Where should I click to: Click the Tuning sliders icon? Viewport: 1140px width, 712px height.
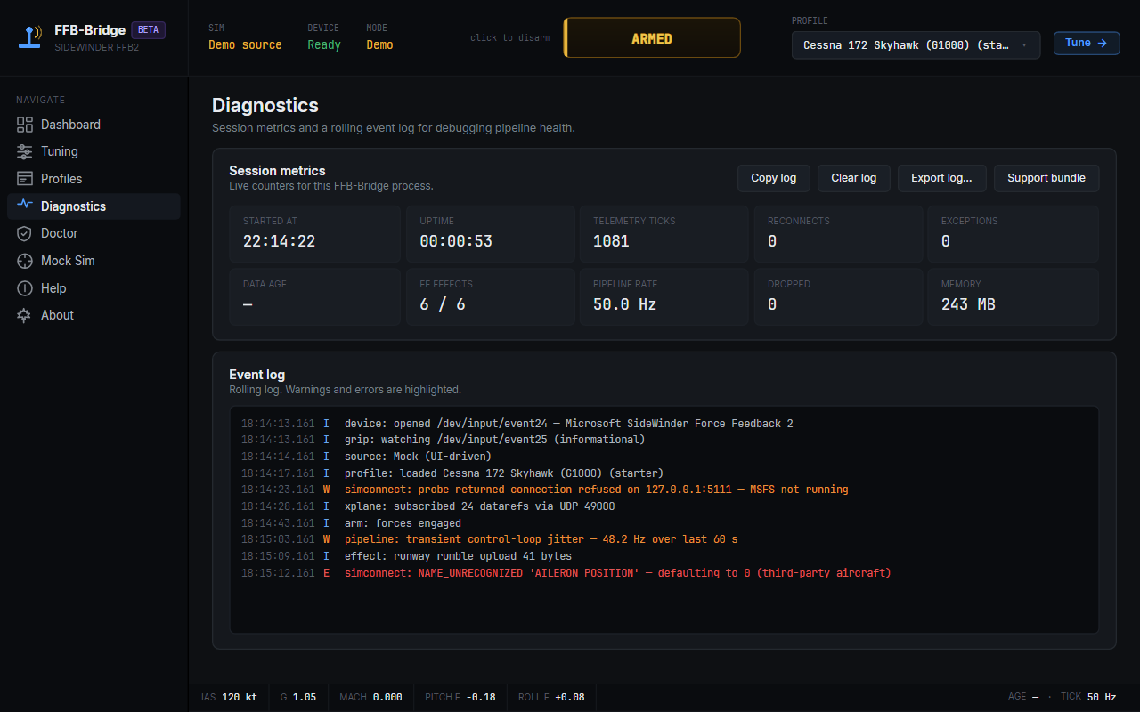coord(25,151)
